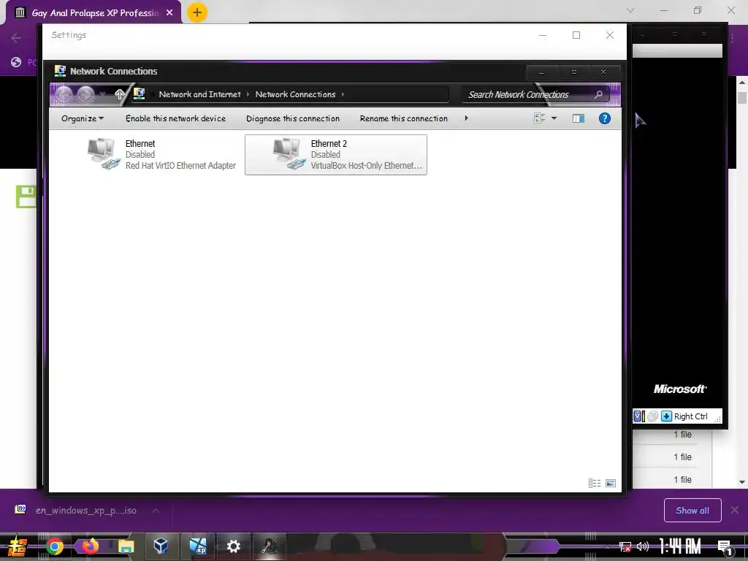Click Rename this connection
748x561 pixels.
(x=403, y=118)
